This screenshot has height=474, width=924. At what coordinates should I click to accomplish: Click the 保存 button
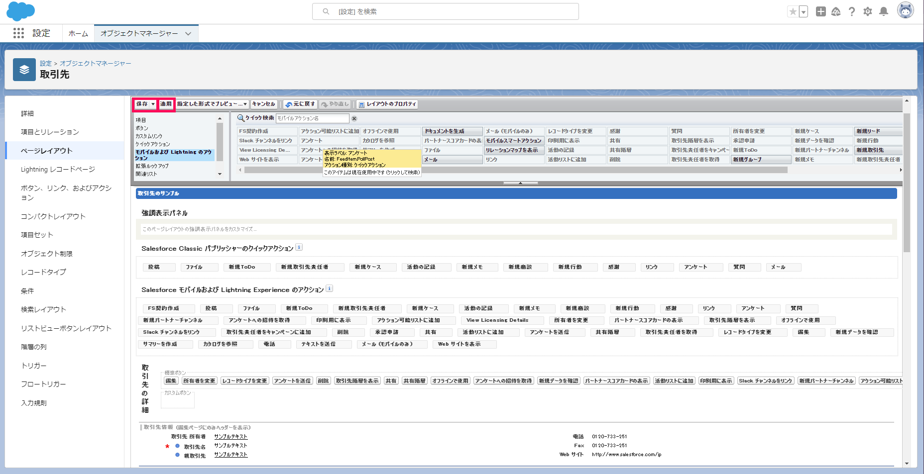click(x=142, y=104)
